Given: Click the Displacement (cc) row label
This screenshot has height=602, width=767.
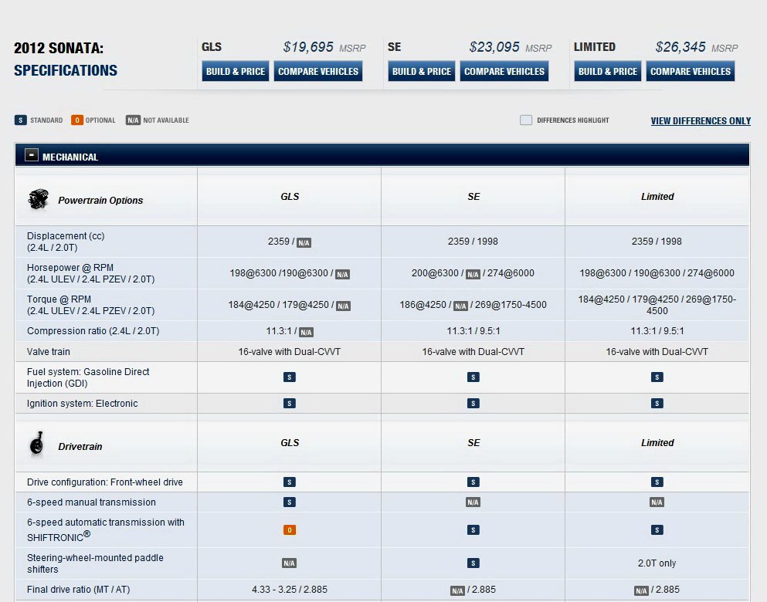Looking at the screenshot, I should pyautogui.click(x=66, y=242).
